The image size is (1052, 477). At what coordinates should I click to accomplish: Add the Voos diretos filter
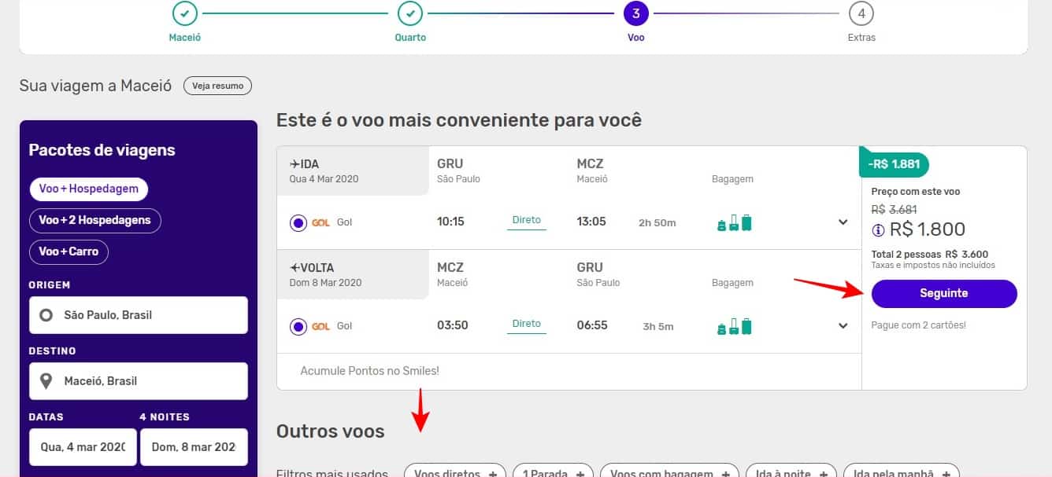[x=455, y=472]
